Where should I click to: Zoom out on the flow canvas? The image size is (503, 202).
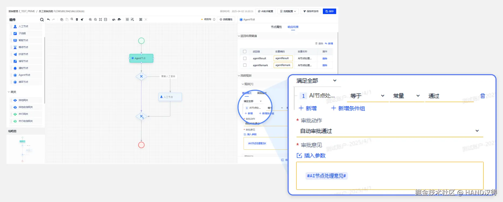pyautogui.click(x=95, y=19)
